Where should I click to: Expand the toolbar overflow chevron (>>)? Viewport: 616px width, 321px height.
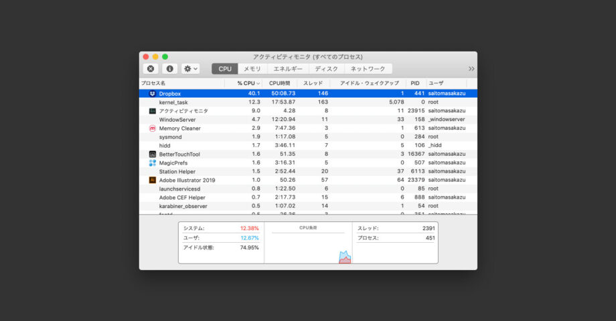[x=471, y=69]
